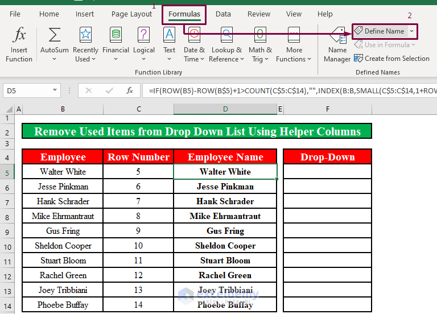Select the Formulas tab
This screenshot has height=314, width=437.
[184, 14]
